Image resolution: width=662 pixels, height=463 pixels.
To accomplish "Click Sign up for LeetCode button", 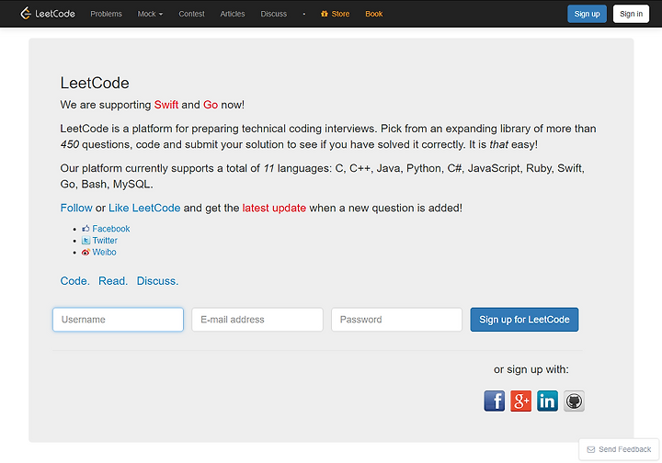I will (524, 320).
